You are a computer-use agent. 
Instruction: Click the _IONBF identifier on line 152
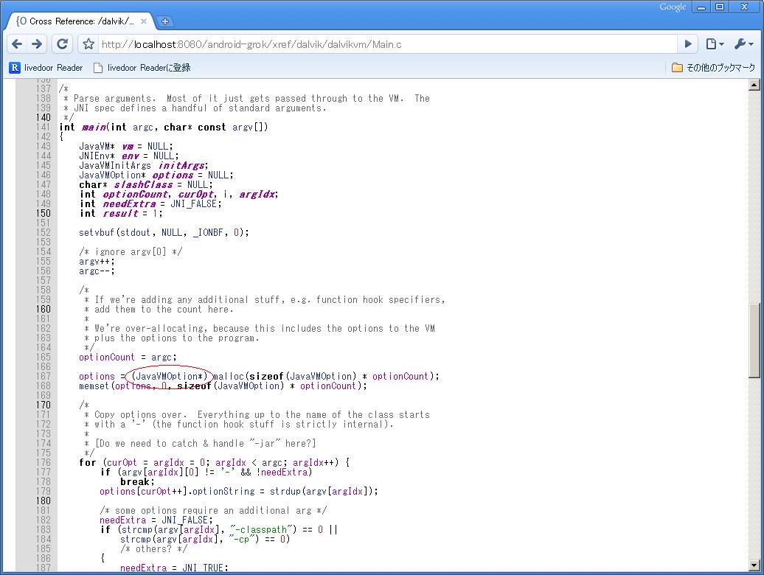pyautogui.click(x=208, y=232)
